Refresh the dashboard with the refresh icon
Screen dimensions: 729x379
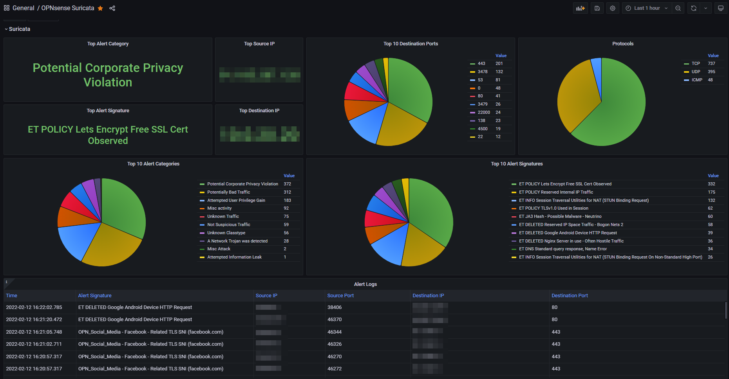click(x=693, y=8)
